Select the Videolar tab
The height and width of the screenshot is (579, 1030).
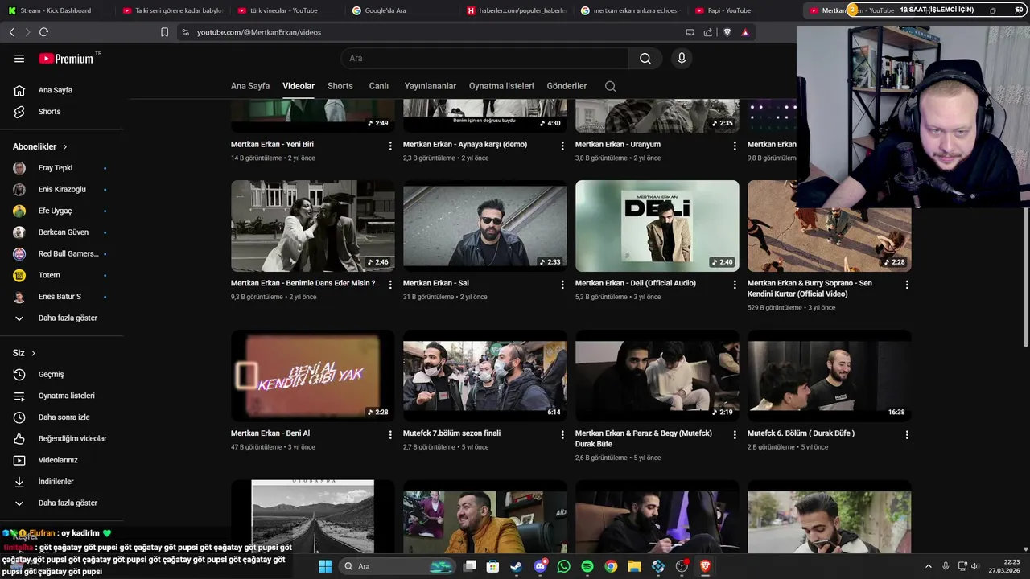[x=299, y=86]
